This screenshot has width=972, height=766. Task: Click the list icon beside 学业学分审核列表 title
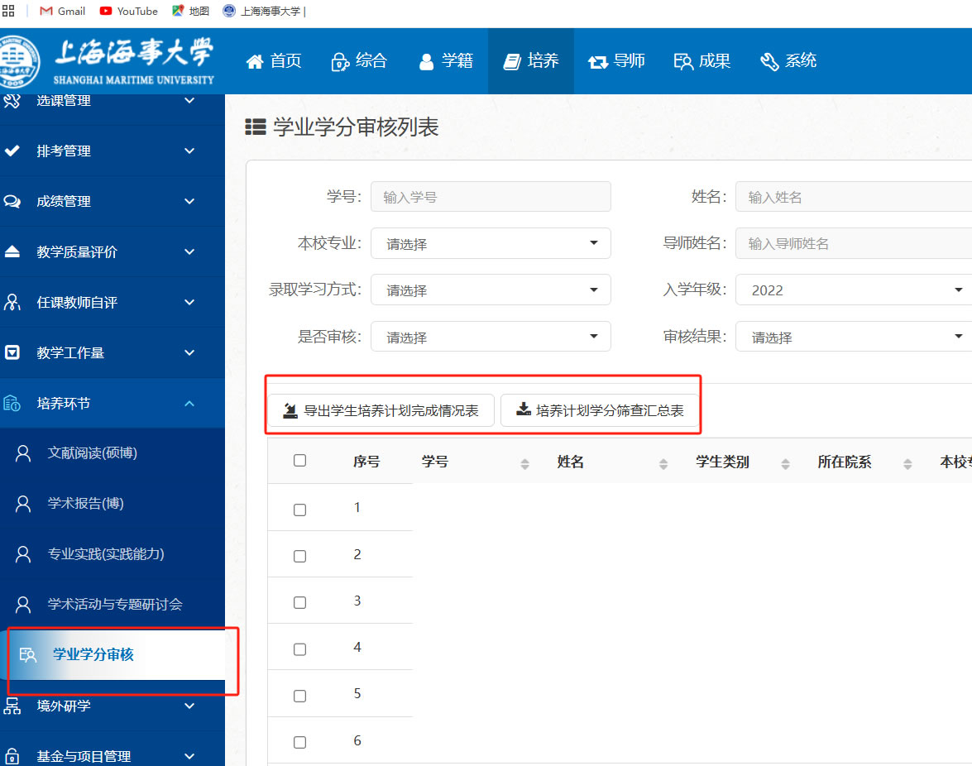coord(256,127)
